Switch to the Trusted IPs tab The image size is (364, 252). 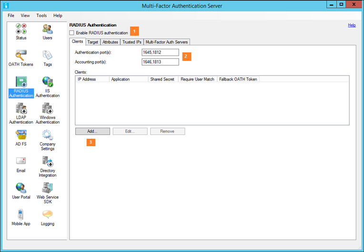pyautogui.click(x=131, y=42)
